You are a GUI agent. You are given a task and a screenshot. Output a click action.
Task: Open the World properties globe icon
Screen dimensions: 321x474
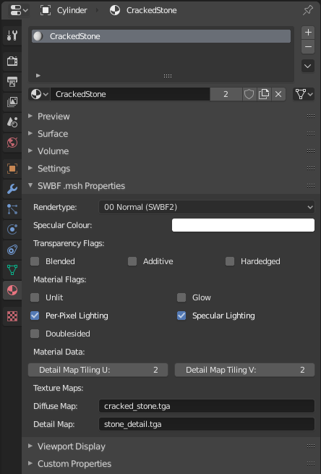[12, 142]
